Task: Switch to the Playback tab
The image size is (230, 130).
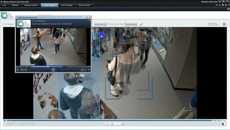Action: (x=15, y=5)
